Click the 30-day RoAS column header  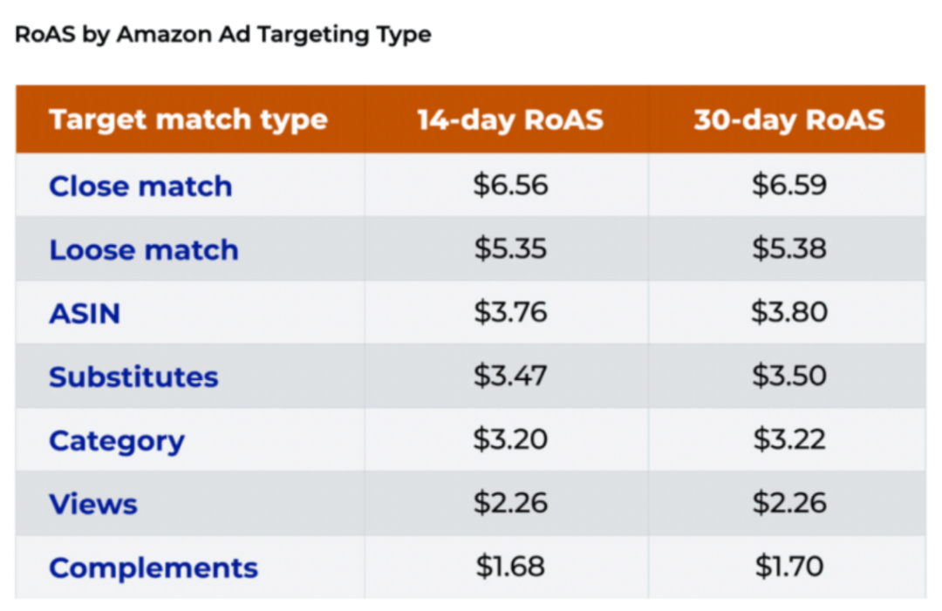[x=788, y=119]
